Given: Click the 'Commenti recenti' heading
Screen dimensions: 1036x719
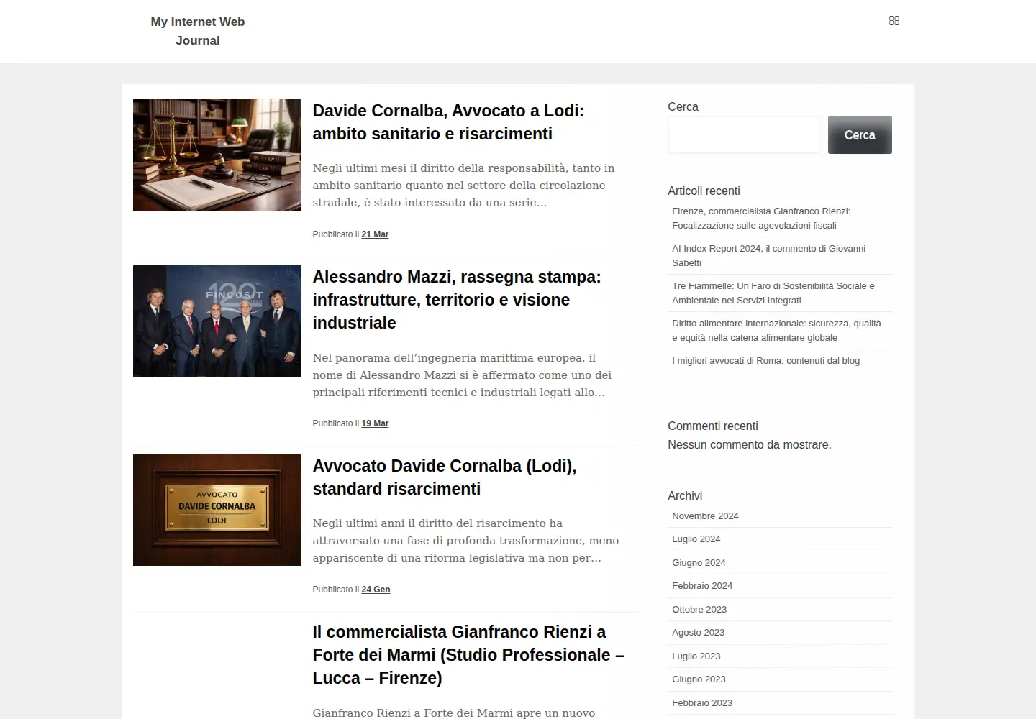Looking at the screenshot, I should 713,426.
